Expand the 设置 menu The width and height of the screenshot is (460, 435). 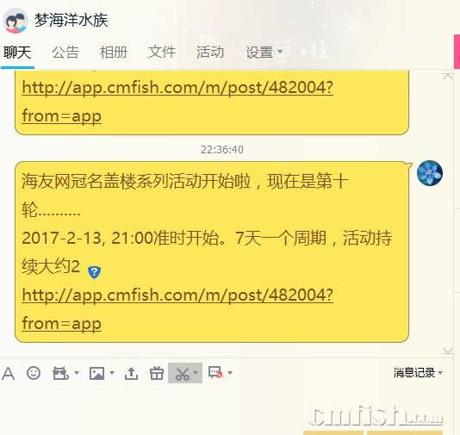click(x=264, y=53)
